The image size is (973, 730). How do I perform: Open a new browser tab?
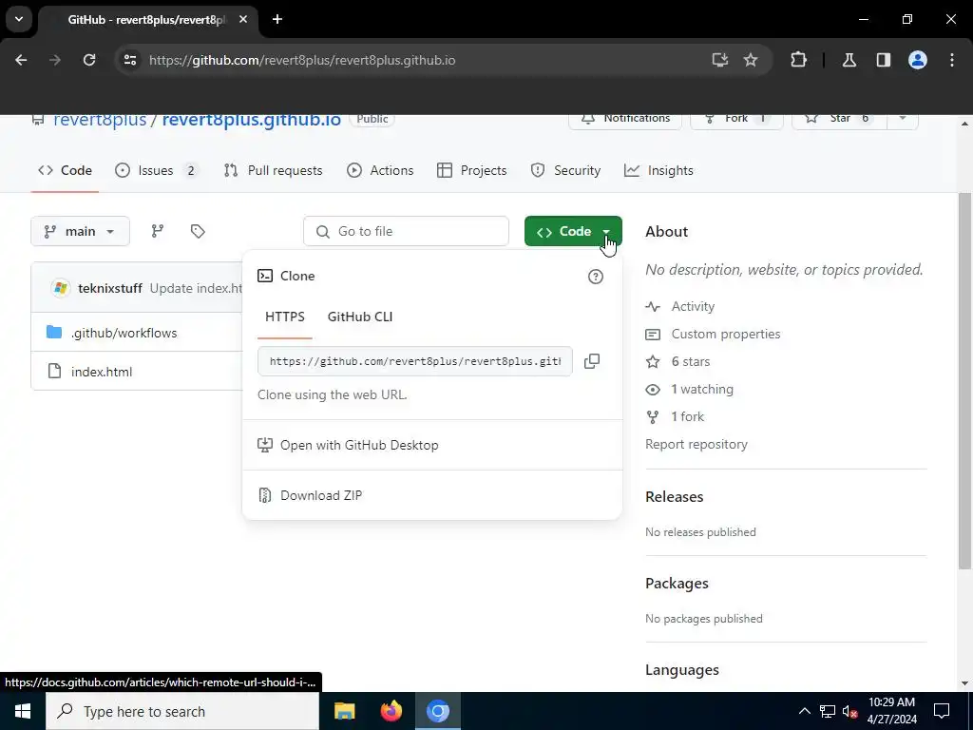(277, 19)
